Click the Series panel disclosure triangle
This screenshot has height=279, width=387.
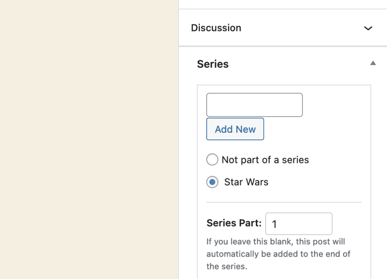373,63
